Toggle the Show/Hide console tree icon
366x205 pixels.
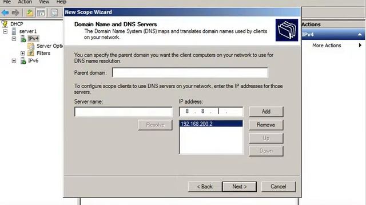coord(41,13)
